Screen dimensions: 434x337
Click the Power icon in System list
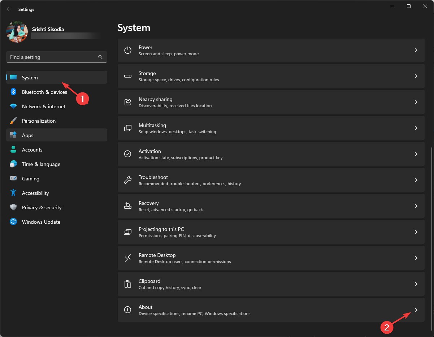(x=128, y=50)
